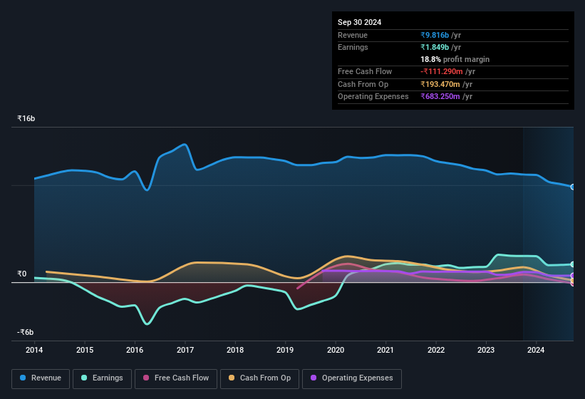
Task: Hide the Operating Expenses series
Action: tap(352, 378)
